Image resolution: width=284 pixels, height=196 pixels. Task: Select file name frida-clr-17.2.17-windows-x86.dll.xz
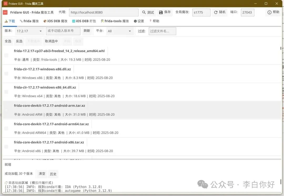click(x=42, y=69)
